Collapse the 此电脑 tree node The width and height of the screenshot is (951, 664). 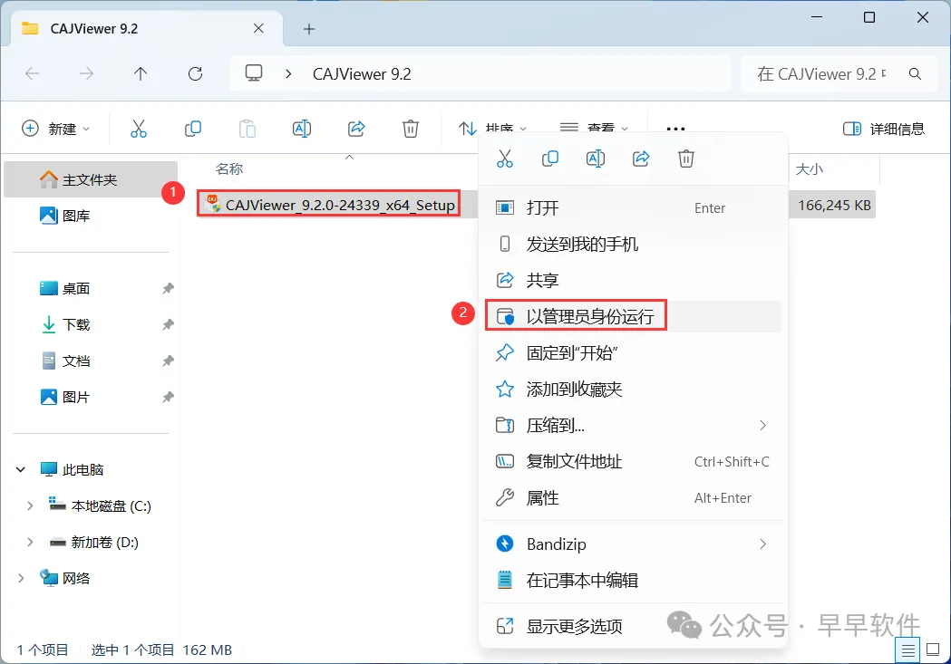click(x=21, y=469)
